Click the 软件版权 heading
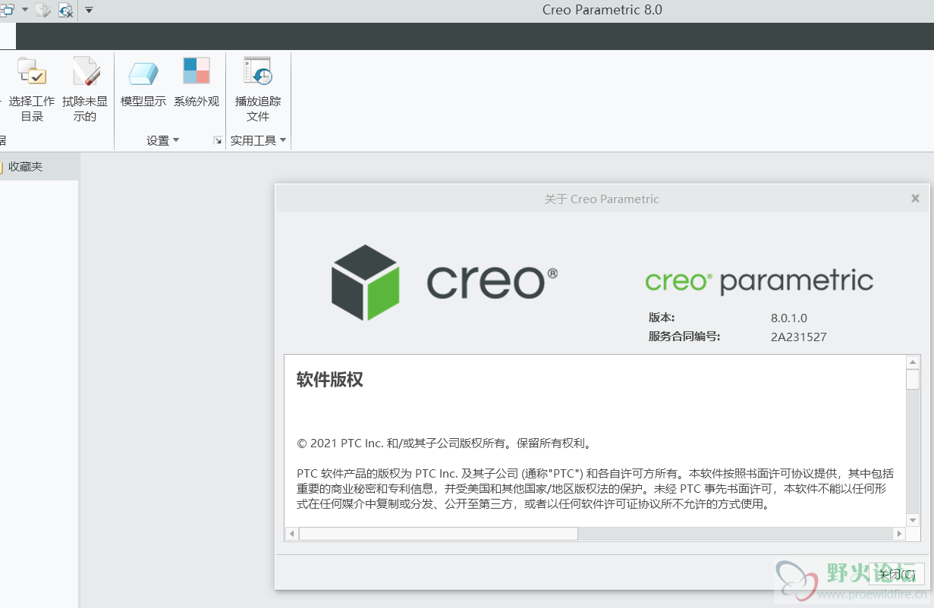The image size is (934, 608). tap(330, 380)
